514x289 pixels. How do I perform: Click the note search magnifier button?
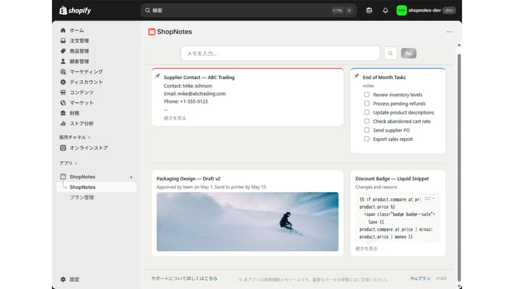pos(391,53)
